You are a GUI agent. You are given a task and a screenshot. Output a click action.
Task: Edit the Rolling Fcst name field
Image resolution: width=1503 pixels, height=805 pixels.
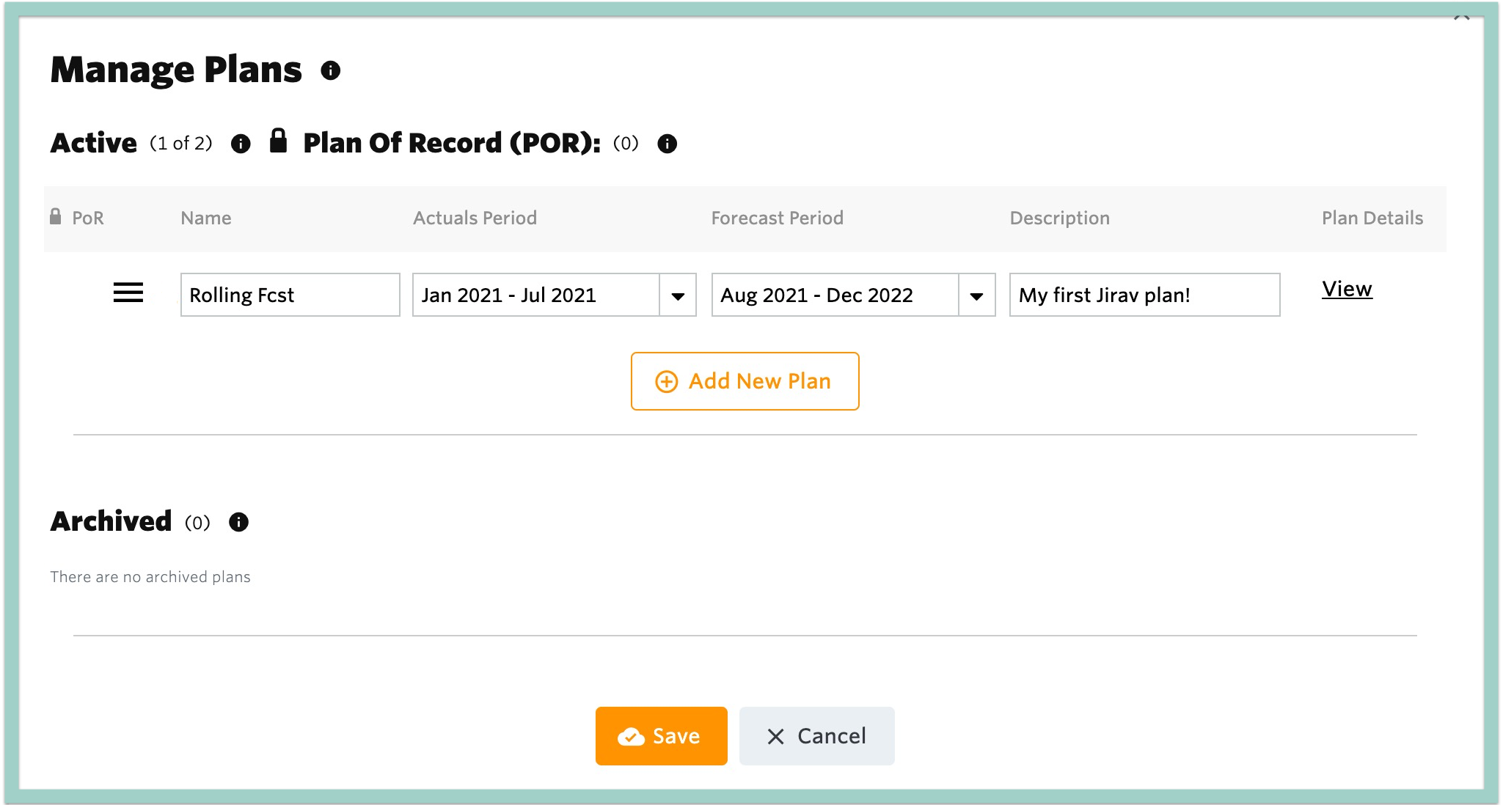tap(290, 295)
